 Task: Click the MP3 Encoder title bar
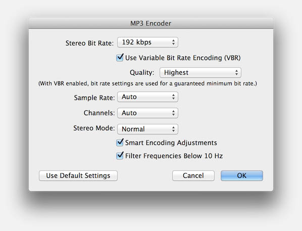(151, 23)
